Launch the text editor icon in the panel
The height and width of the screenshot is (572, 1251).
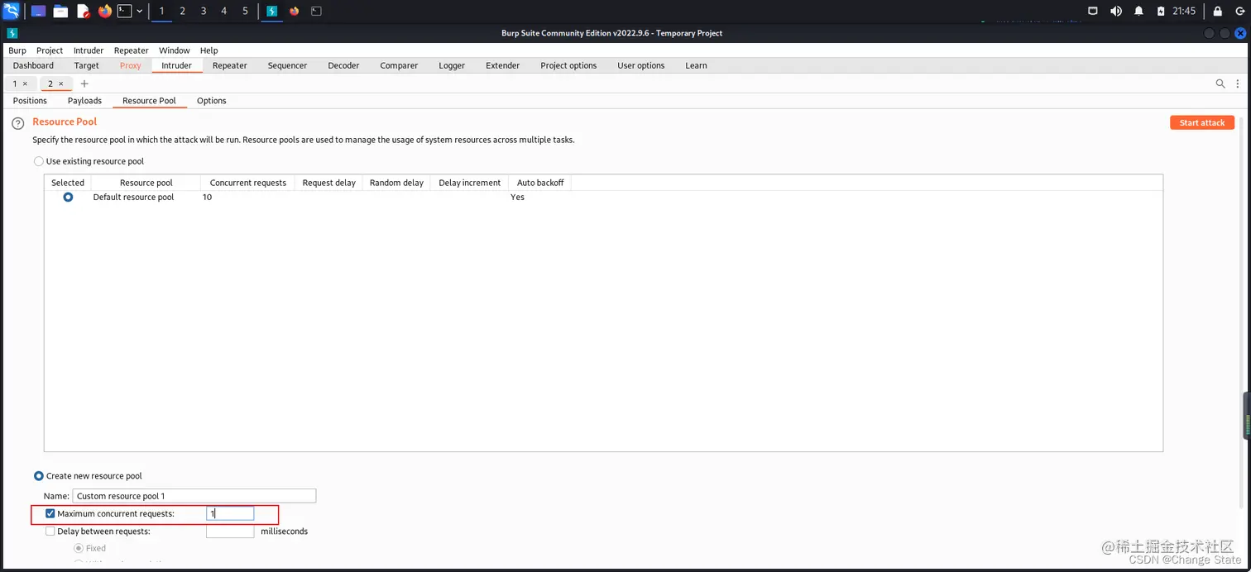83,11
